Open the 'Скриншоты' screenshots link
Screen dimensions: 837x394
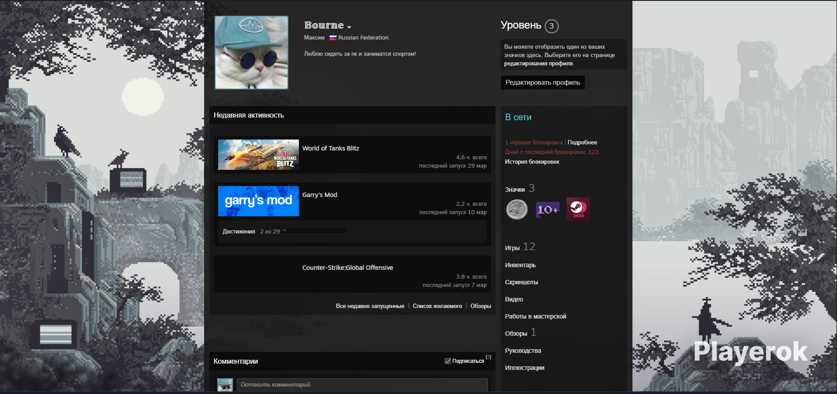(x=521, y=282)
